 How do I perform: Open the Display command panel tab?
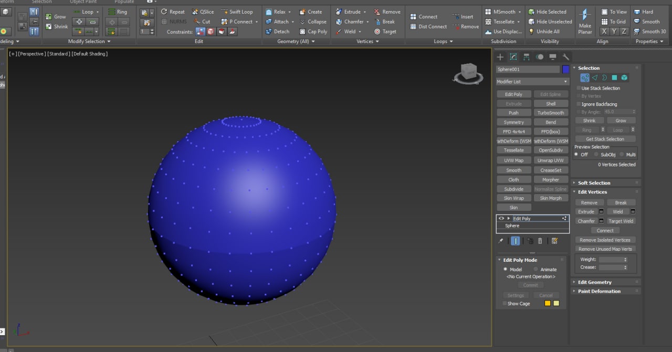click(553, 57)
